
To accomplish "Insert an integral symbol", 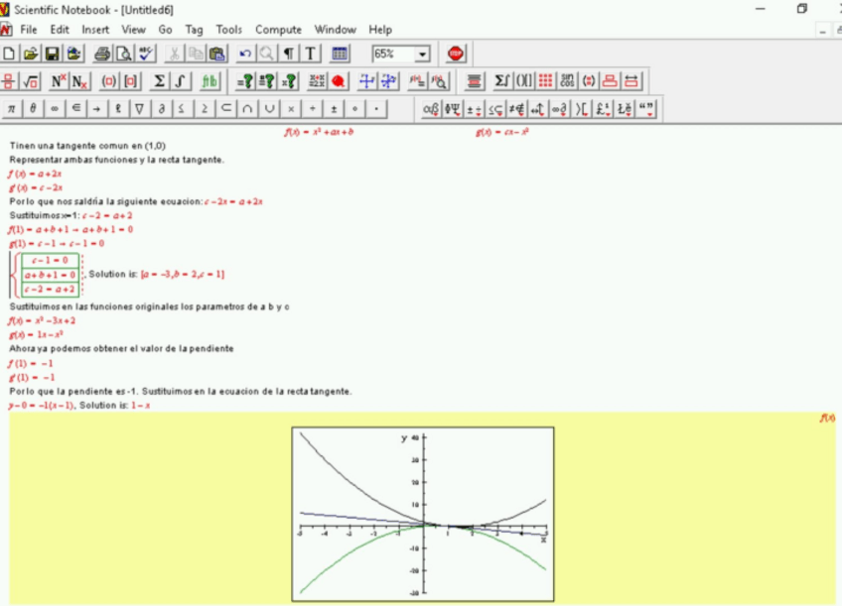I will [181, 81].
